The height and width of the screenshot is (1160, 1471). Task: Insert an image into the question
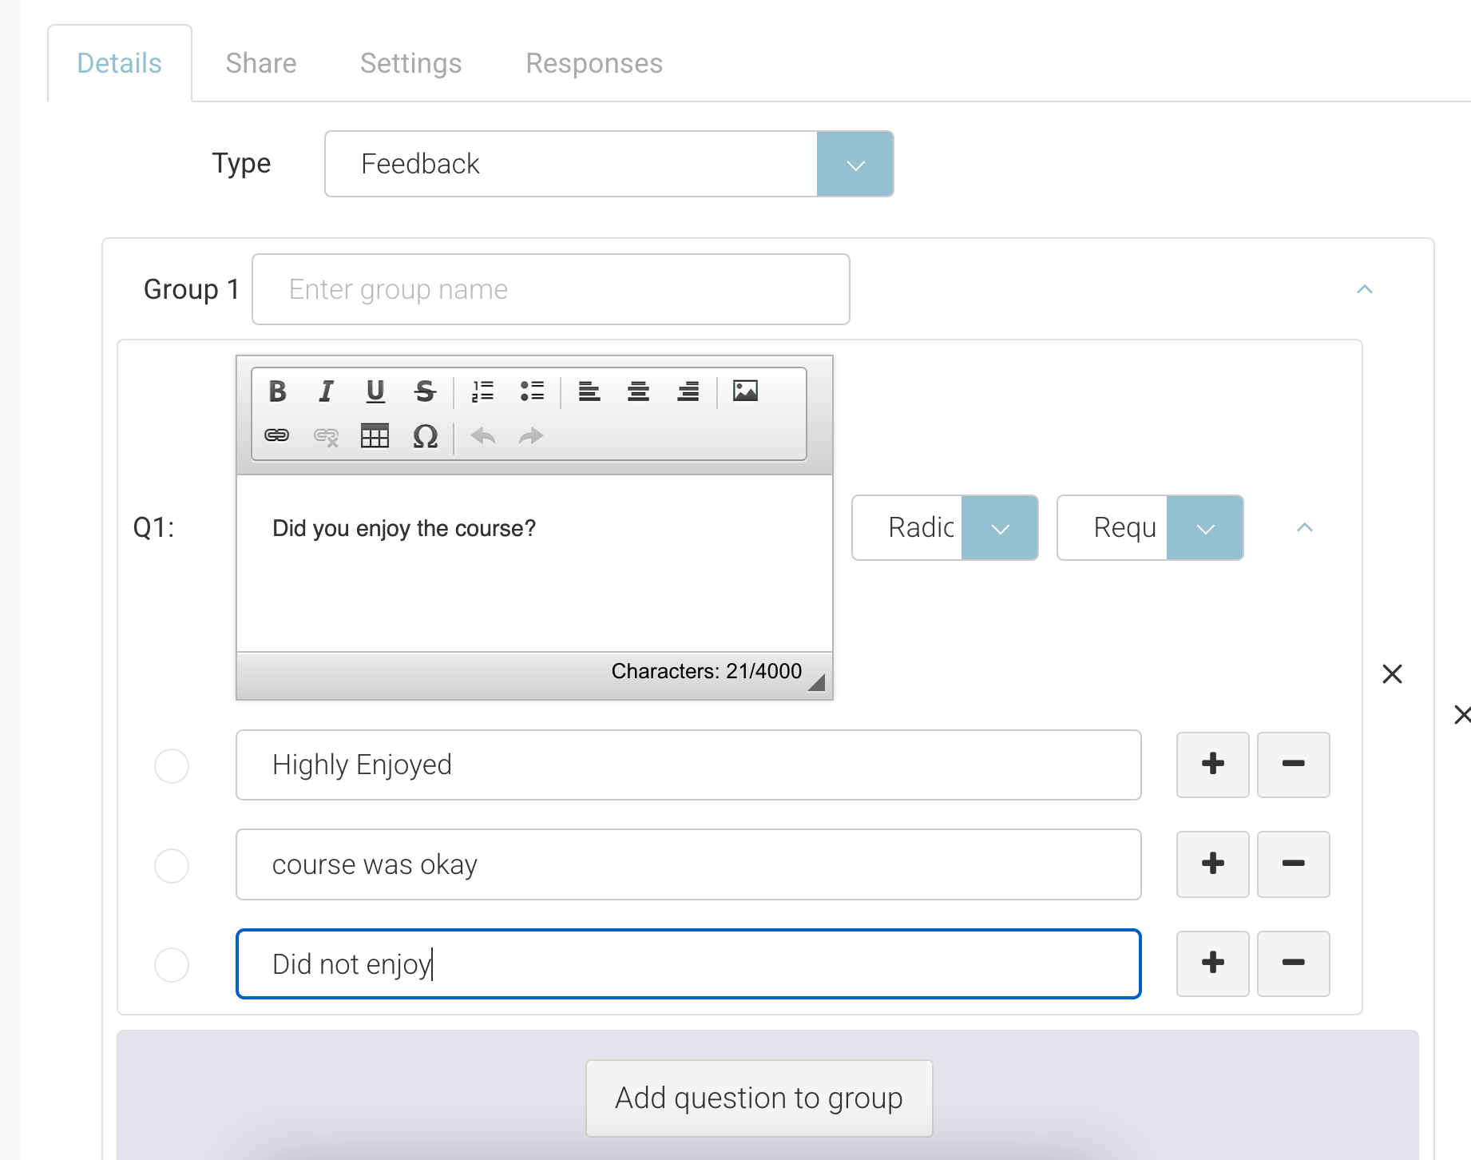[x=745, y=391]
